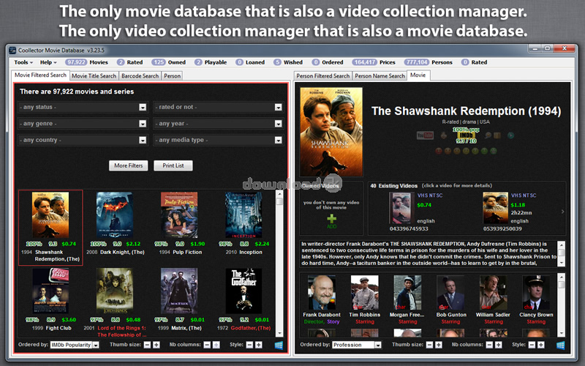Screen dimensions: 585x366
Task: Click the 2 Playable counter
Action: click(x=211, y=62)
